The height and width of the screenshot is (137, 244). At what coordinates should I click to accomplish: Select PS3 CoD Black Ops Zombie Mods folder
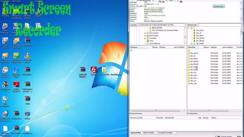[x=165, y=30]
